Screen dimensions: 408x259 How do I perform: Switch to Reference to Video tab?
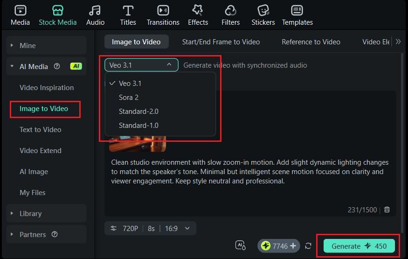pyautogui.click(x=311, y=42)
